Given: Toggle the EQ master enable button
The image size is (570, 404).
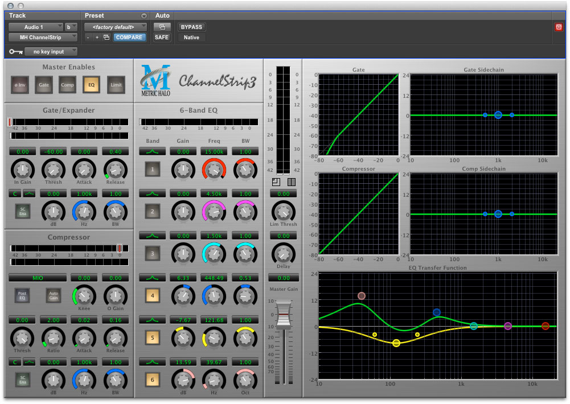Looking at the screenshot, I should 92,85.
